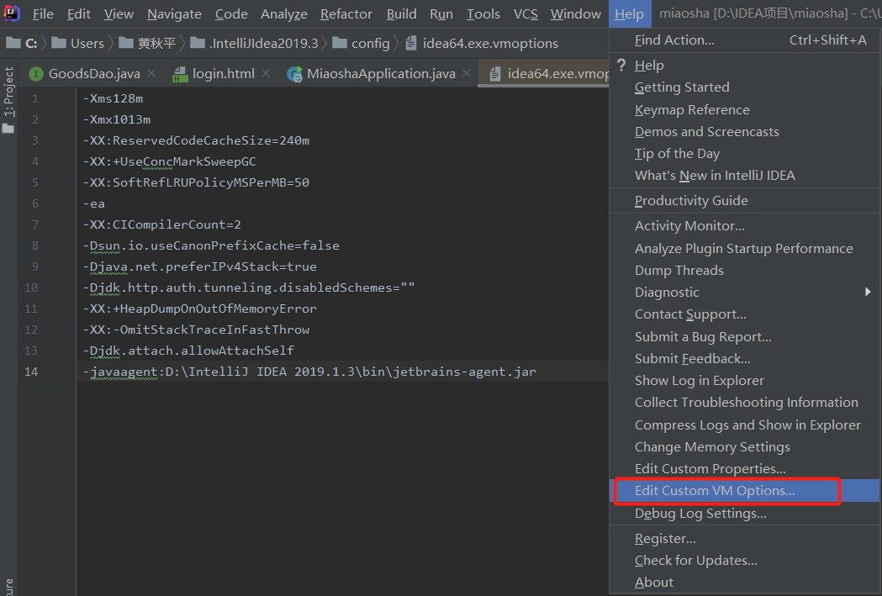Click the -XX:CICompilerCount=2 line
Image resolution: width=882 pixels, height=596 pixels.
161,224
